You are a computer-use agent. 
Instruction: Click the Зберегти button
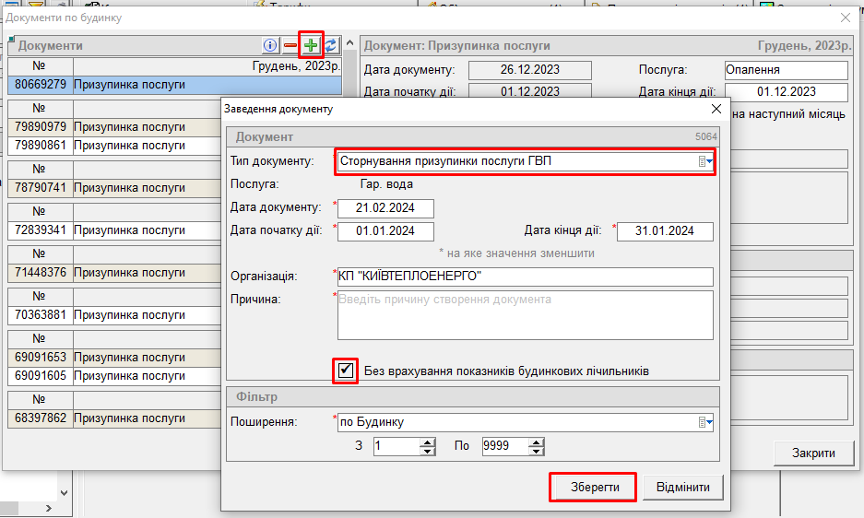[x=592, y=487]
